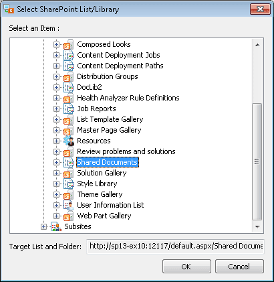Expand the Resources node
The height and width of the screenshot is (282, 274).
(x=56, y=141)
